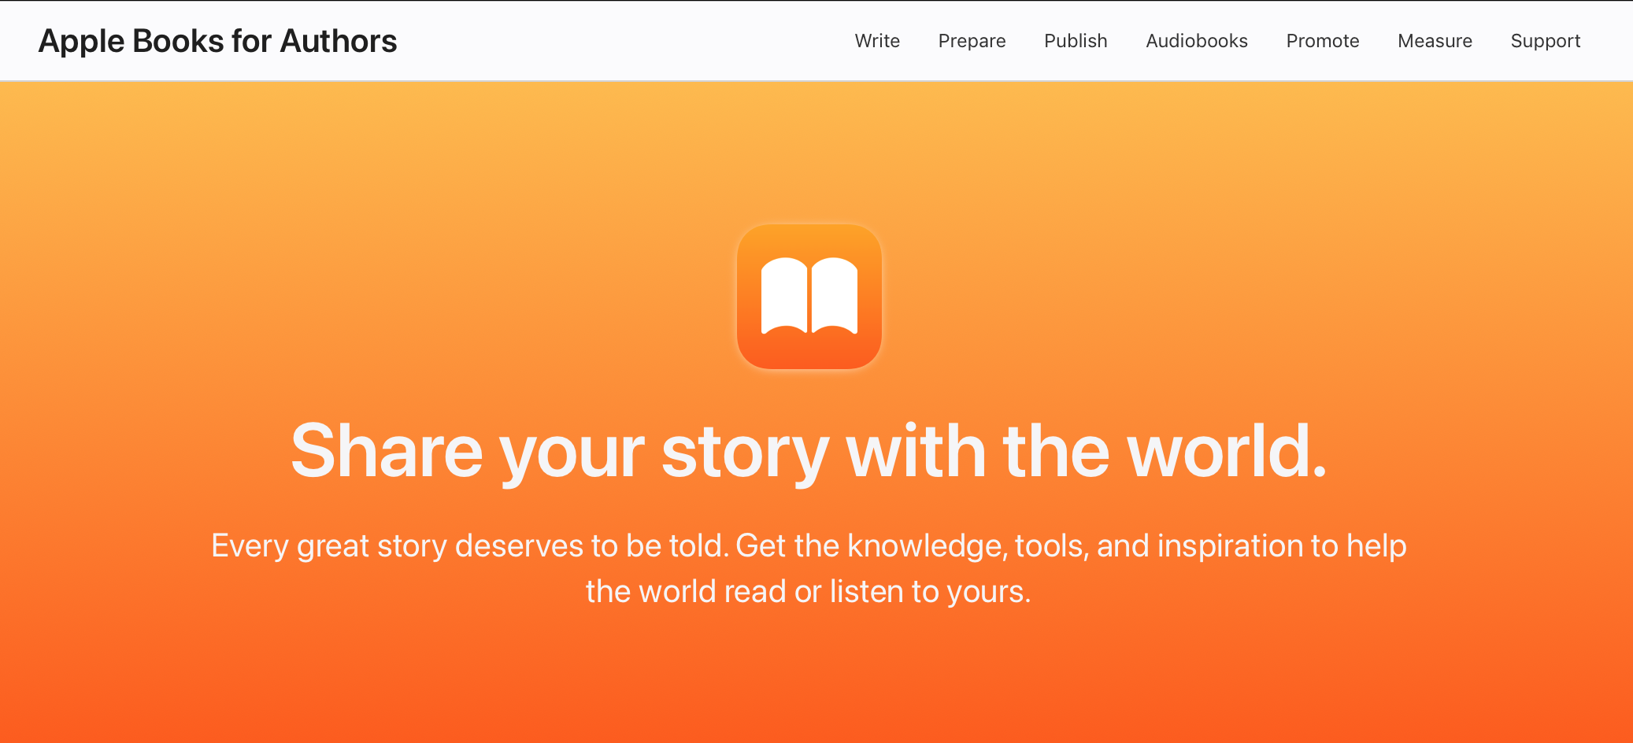This screenshot has width=1633, height=743.
Task: Open the Publish page
Action: click(x=1076, y=41)
